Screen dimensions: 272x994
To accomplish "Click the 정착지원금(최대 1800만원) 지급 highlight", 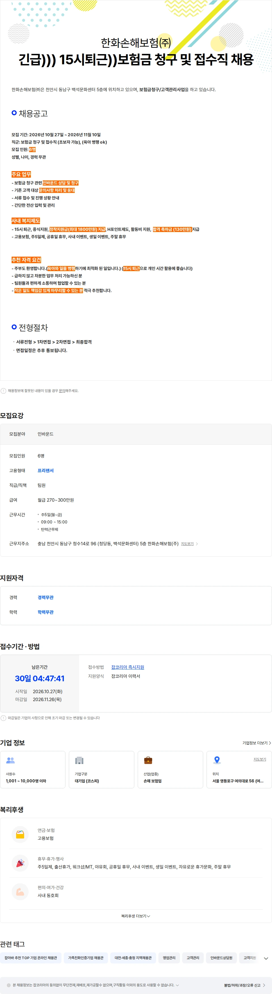I will [77, 229].
